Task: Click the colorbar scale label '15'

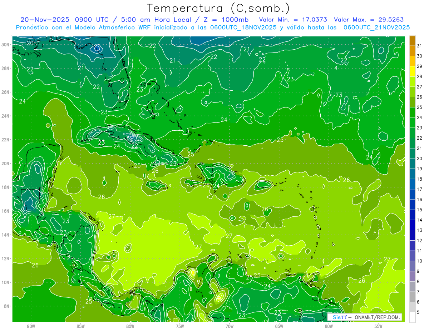Action: point(420,210)
